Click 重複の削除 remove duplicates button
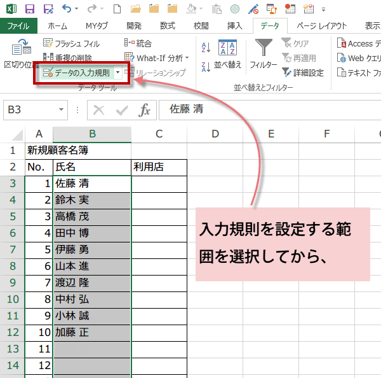Screen dimensions: 381x378 [68, 57]
